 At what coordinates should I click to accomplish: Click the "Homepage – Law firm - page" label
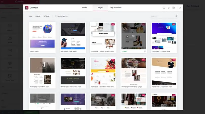pyautogui.click(x=40, y=87)
